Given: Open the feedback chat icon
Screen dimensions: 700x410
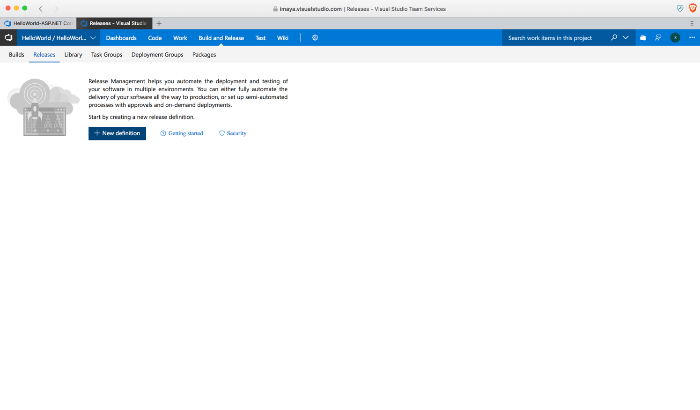Looking at the screenshot, I should [658, 37].
